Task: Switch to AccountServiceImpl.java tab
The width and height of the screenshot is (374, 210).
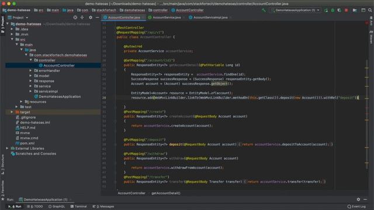Action: (210, 17)
